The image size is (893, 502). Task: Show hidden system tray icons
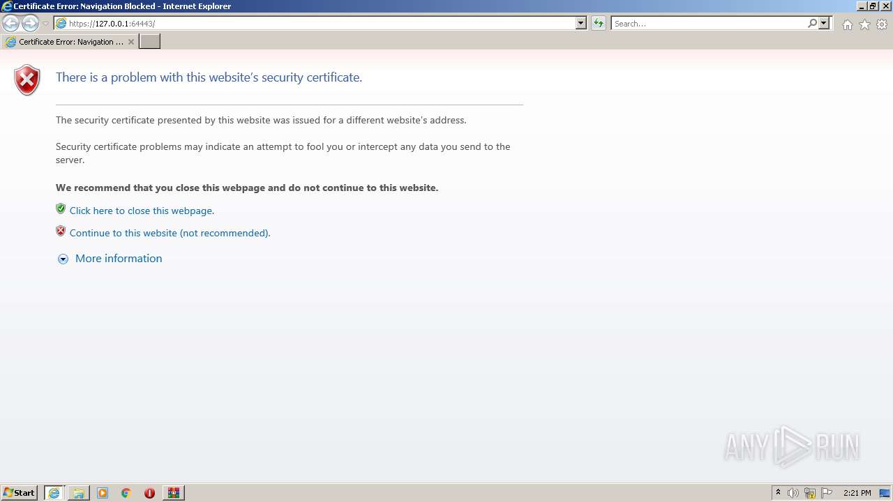click(x=779, y=492)
